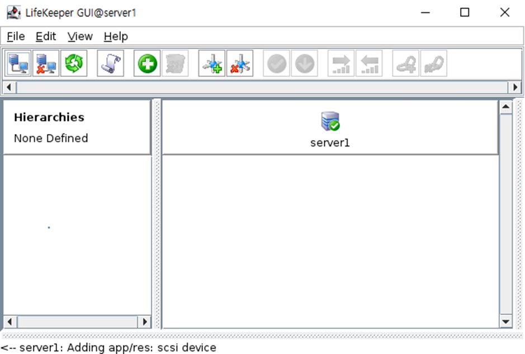The height and width of the screenshot is (354, 525).
Task: Click the Hierarchies heading text
Action: click(x=49, y=117)
